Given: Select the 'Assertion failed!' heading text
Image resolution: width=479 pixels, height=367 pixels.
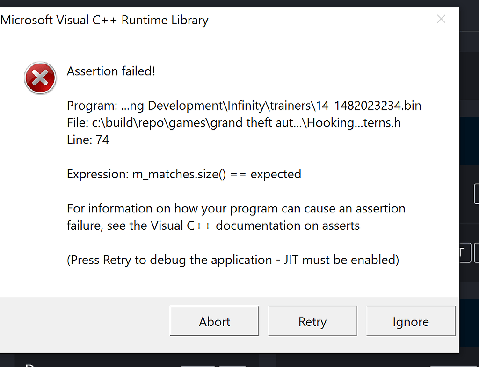Looking at the screenshot, I should click(x=111, y=71).
